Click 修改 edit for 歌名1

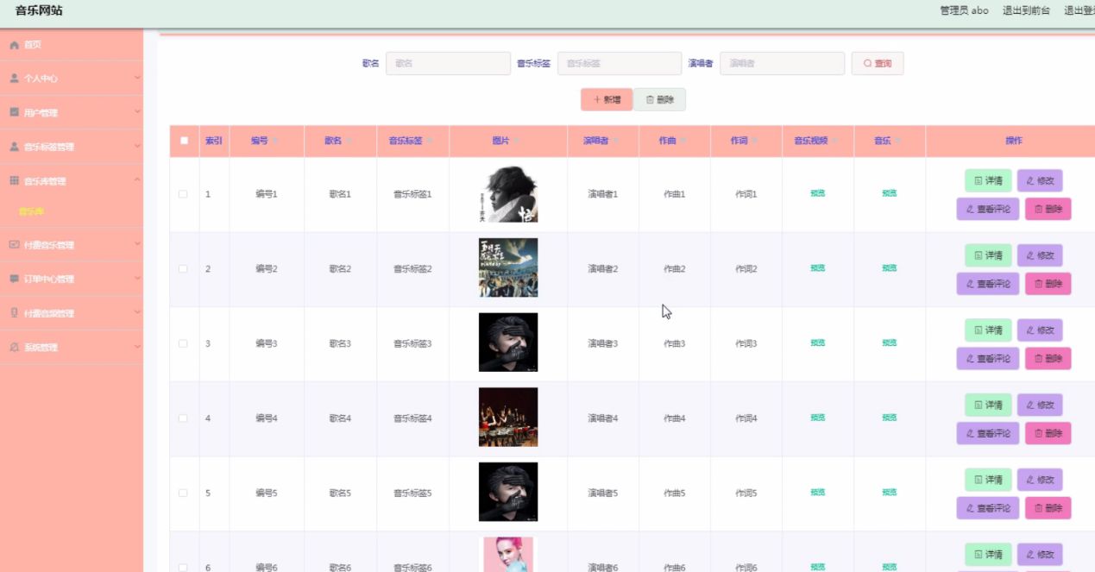[x=1040, y=181]
